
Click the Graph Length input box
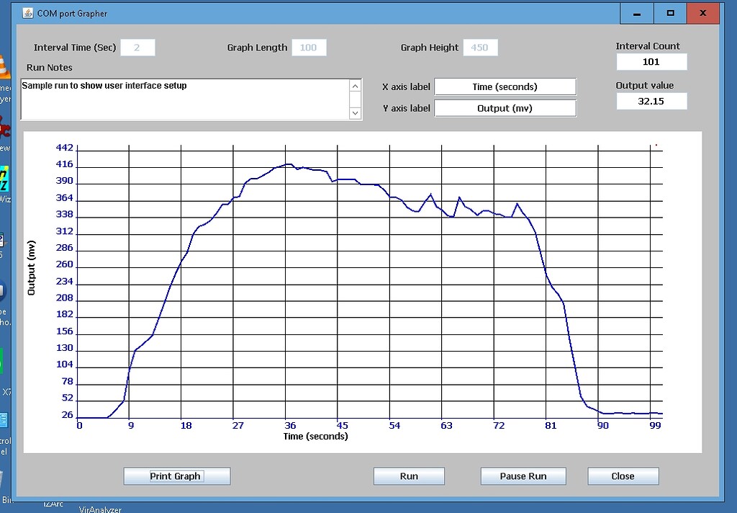(309, 47)
